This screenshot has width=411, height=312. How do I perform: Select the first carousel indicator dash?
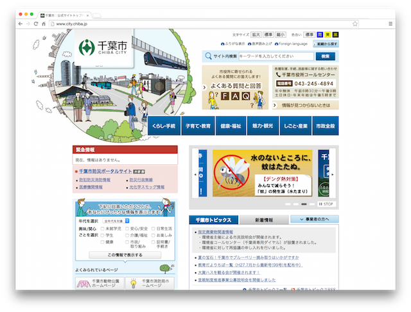pos(288,204)
